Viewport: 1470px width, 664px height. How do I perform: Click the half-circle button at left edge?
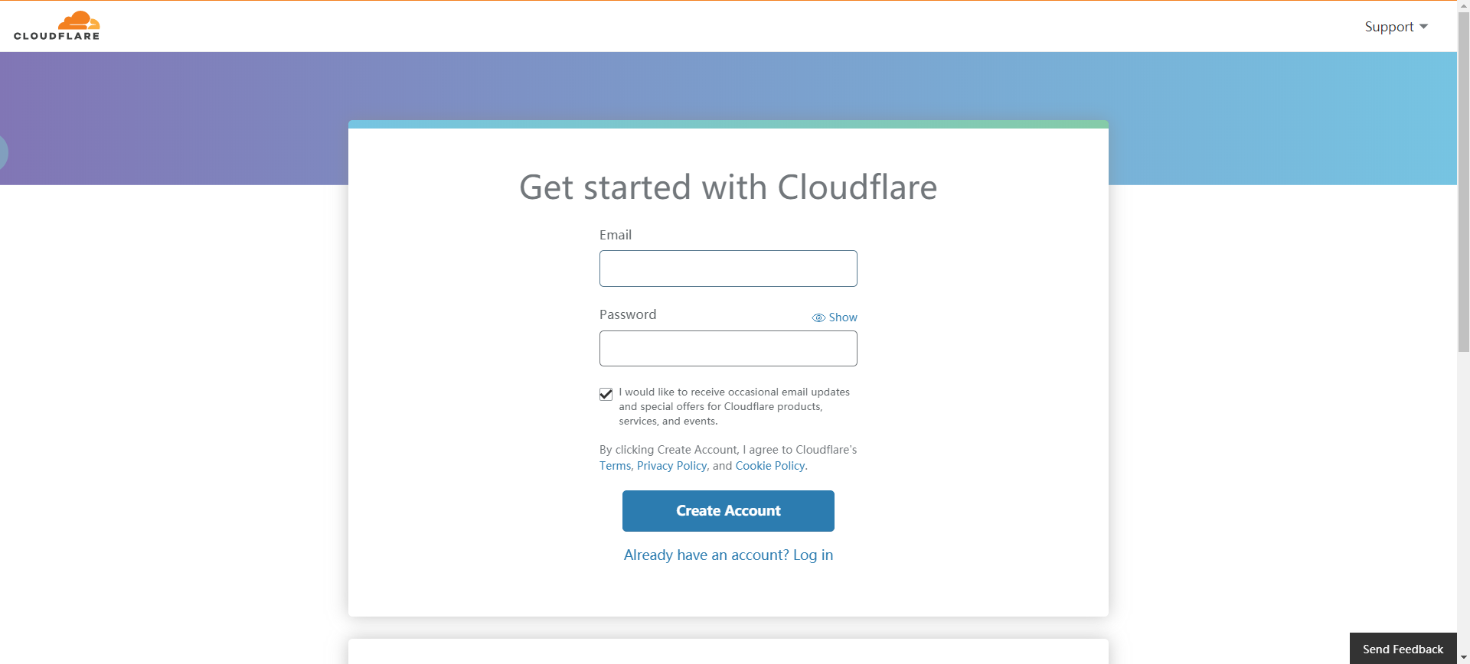[x=3, y=152]
